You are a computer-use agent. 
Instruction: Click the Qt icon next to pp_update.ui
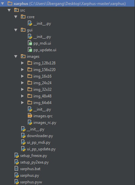click(x=30, y=50)
